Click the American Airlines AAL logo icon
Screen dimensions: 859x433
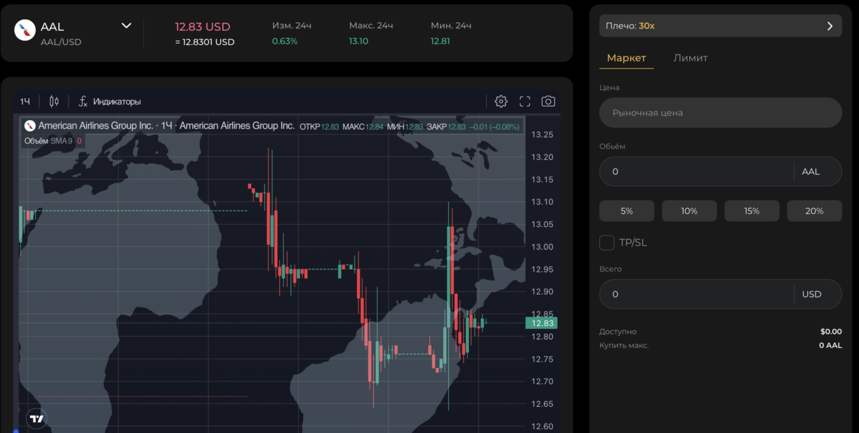coord(25,30)
